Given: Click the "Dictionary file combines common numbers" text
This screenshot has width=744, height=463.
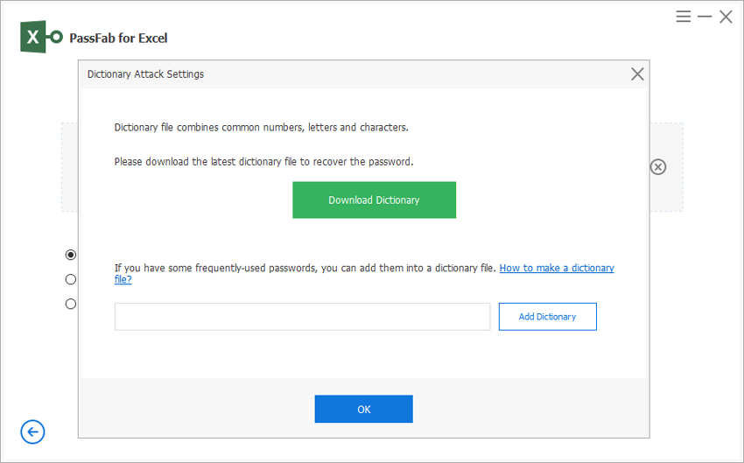Looking at the screenshot, I should coord(261,128).
